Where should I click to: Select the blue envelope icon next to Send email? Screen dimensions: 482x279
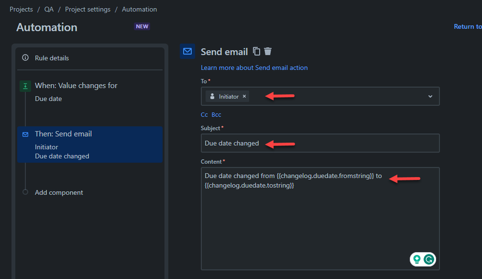pos(187,51)
